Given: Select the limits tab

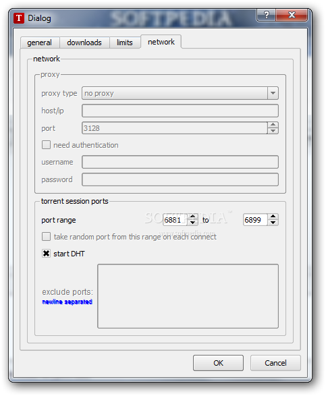Looking at the screenshot, I should point(125,43).
